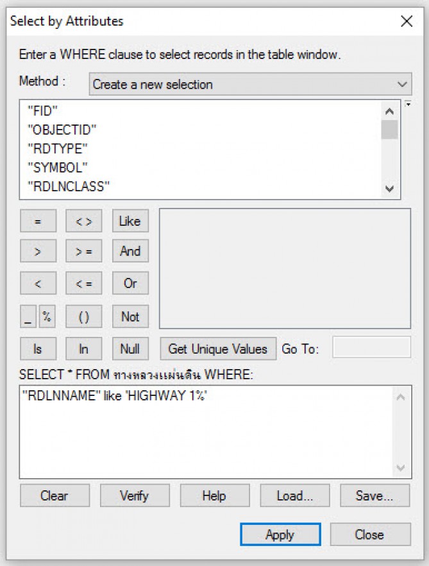Open the Method selection dropdown

point(250,84)
